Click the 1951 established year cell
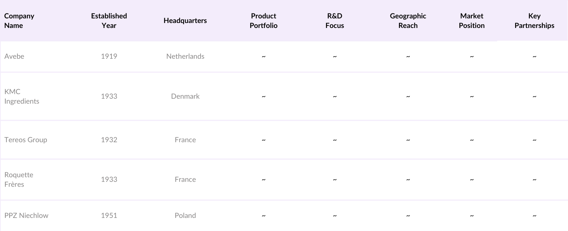This screenshot has width=568, height=231. [109, 215]
